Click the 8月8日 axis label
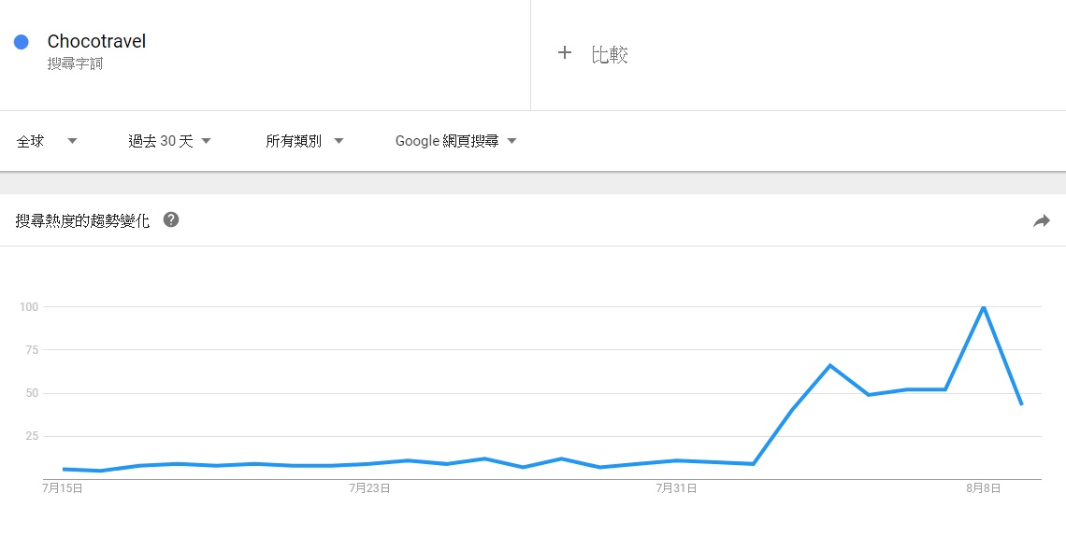Image resolution: width=1066 pixels, height=550 pixels. pos(983,488)
